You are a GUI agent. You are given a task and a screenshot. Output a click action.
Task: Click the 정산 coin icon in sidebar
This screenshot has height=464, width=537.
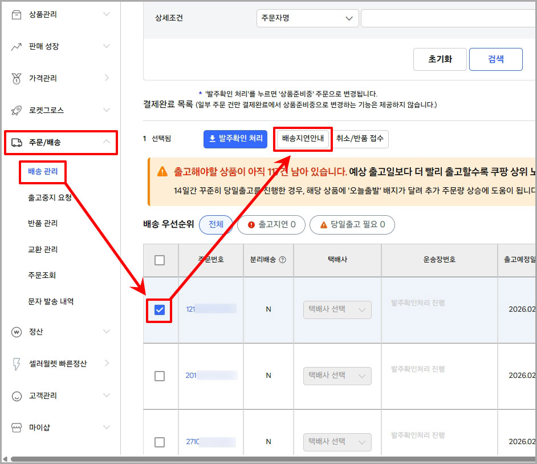pos(16,331)
